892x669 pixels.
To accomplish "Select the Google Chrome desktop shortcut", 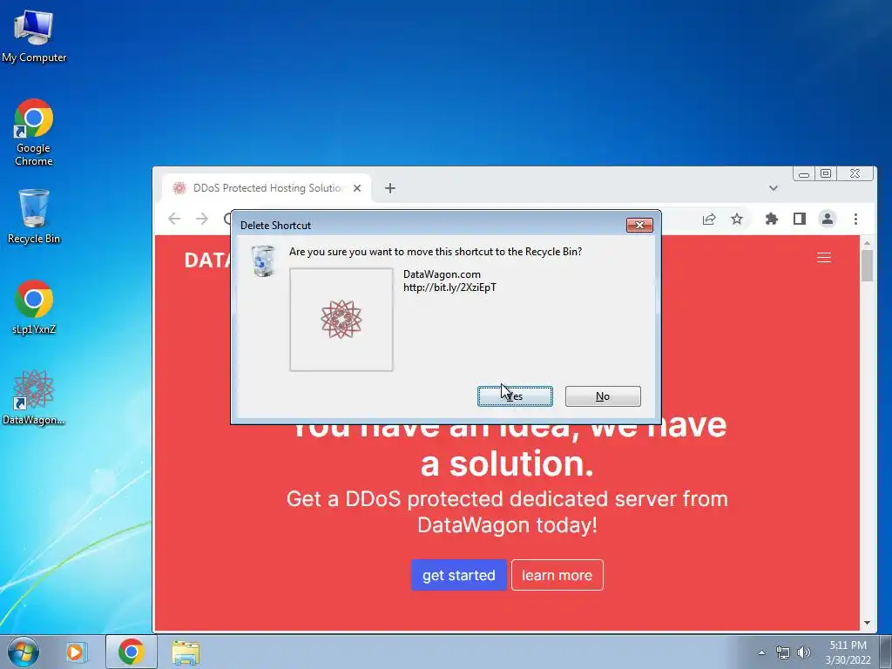I will [x=34, y=132].
